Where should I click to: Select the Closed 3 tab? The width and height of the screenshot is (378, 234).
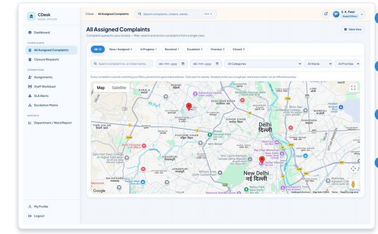239,49
